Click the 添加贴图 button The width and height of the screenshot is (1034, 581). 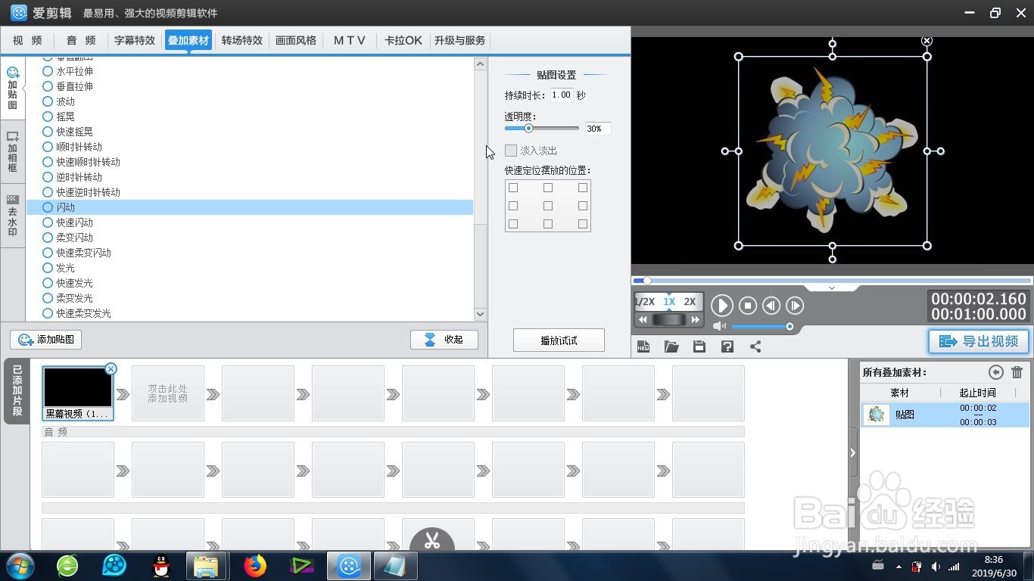[x=46, y=340]
